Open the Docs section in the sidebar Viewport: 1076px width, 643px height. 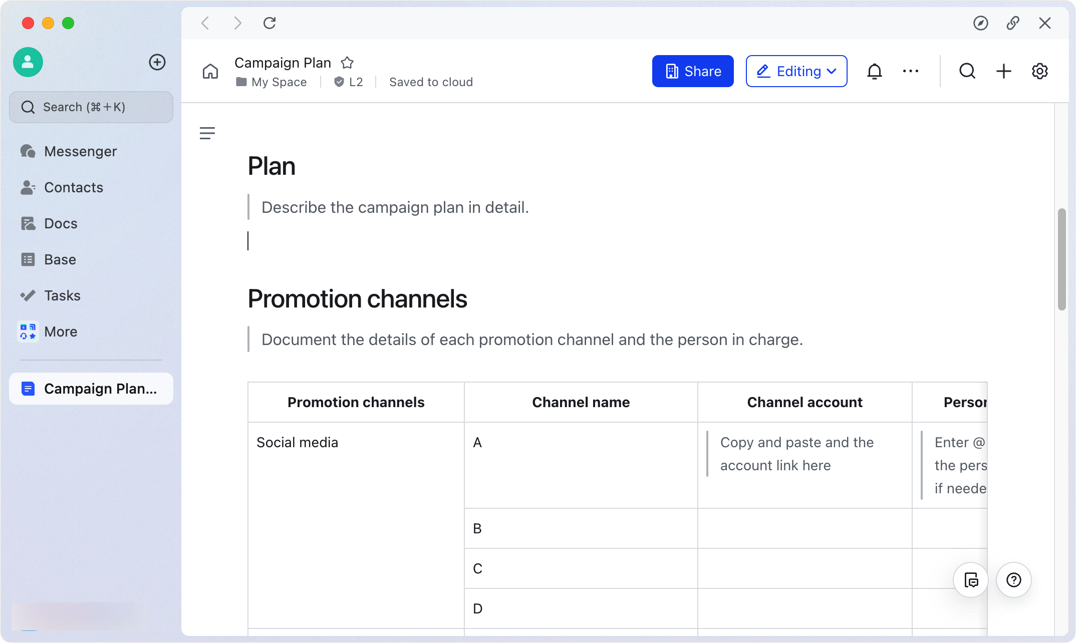[x=61, y=223]
